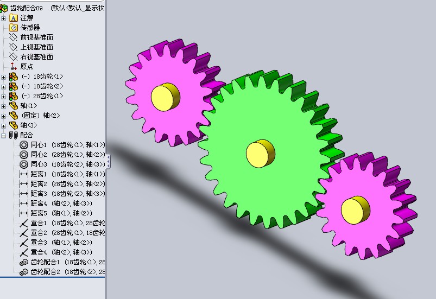
Task: Click the 注解 annotations folder icon
Action: pos(14,18)
